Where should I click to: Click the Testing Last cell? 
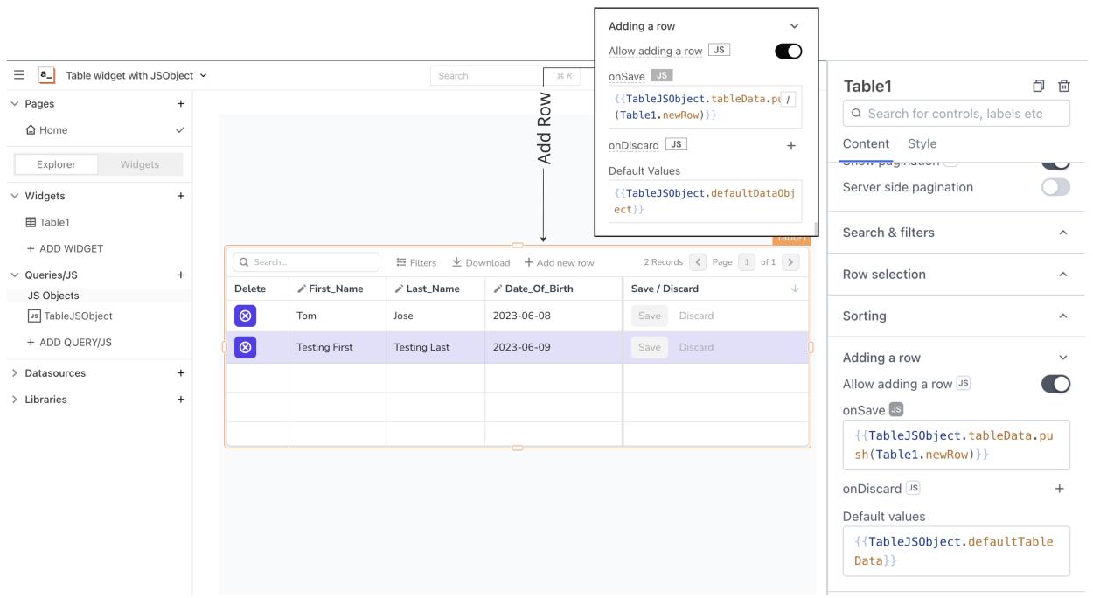coord(435,347)
